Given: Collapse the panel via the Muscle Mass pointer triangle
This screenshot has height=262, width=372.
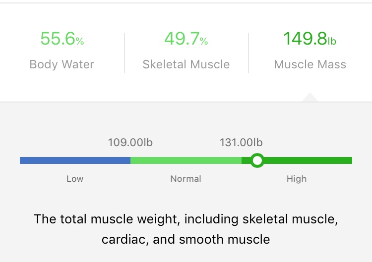Looking at the screenshot, I should click(x=310, y=97).
